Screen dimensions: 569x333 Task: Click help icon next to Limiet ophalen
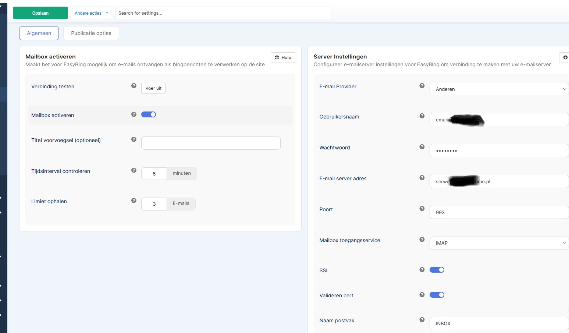(134, 201)
